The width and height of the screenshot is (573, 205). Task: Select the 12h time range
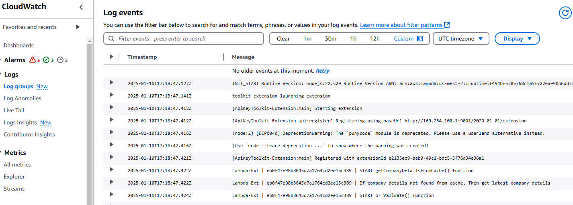(375, 39)
